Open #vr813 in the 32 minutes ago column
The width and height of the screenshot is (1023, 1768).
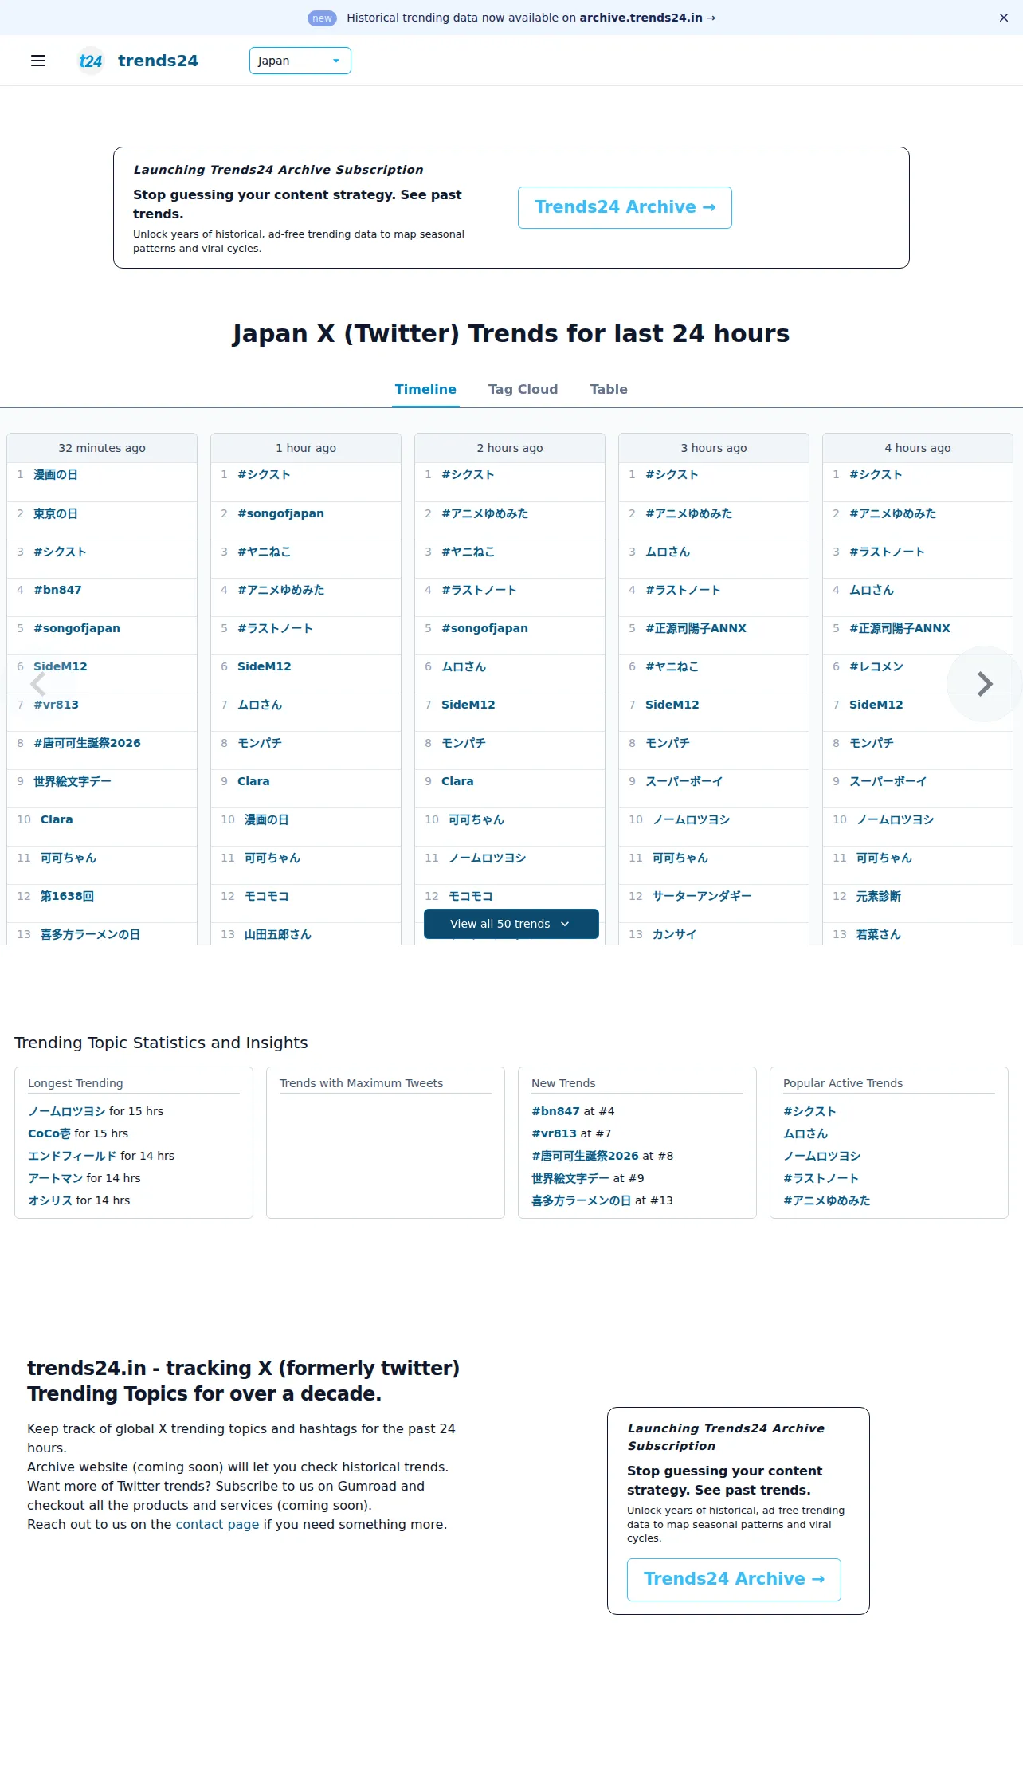click(56, 705)
